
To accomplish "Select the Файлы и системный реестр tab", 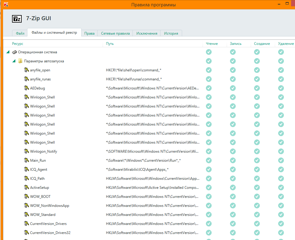I will click(x=54, y=33).
